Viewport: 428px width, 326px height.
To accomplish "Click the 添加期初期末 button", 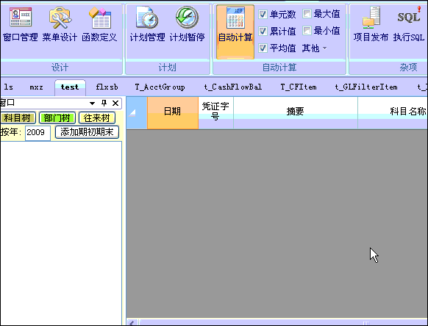I will (87, 132).
